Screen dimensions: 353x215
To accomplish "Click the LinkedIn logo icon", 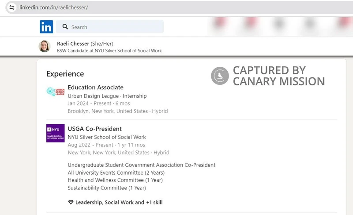I will (x=46, y=27).
